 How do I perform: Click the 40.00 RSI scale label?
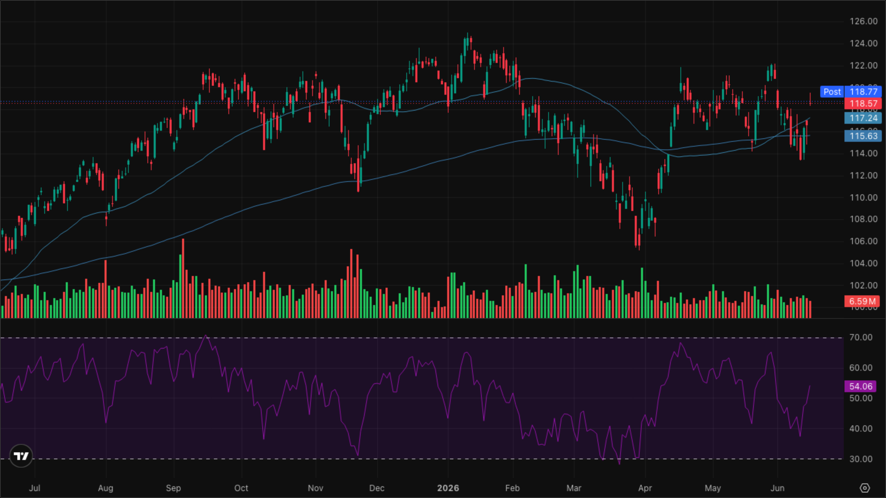[x=861, y=428]
